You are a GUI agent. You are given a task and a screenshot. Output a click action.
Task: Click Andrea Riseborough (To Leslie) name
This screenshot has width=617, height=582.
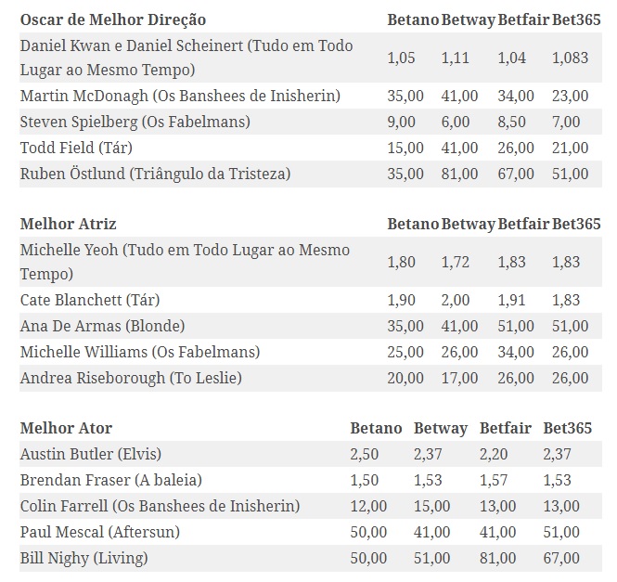[131, 378]
